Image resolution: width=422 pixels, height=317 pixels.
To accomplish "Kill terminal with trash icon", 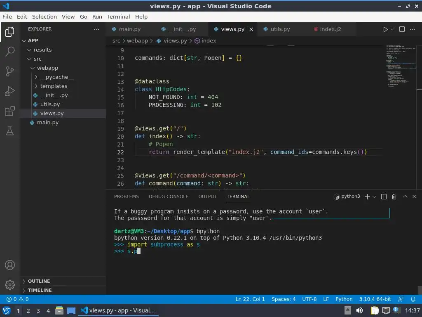I will coord(394,197).
